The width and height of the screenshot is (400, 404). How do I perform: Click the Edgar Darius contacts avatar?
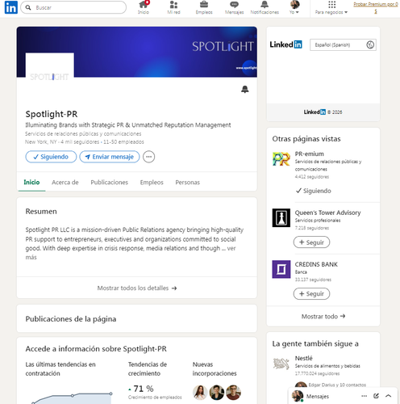coord(301,385)
